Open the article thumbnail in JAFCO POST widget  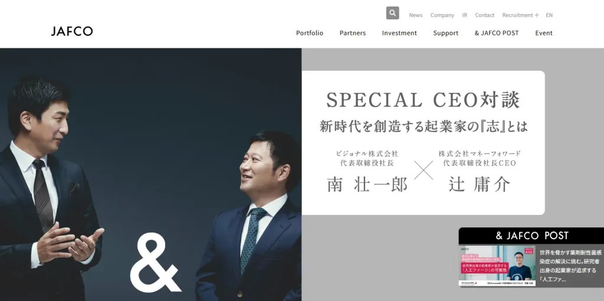(497, 266)
